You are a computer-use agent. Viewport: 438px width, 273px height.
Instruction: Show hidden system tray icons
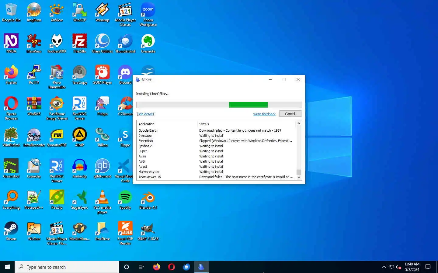[x=384, y=267]
